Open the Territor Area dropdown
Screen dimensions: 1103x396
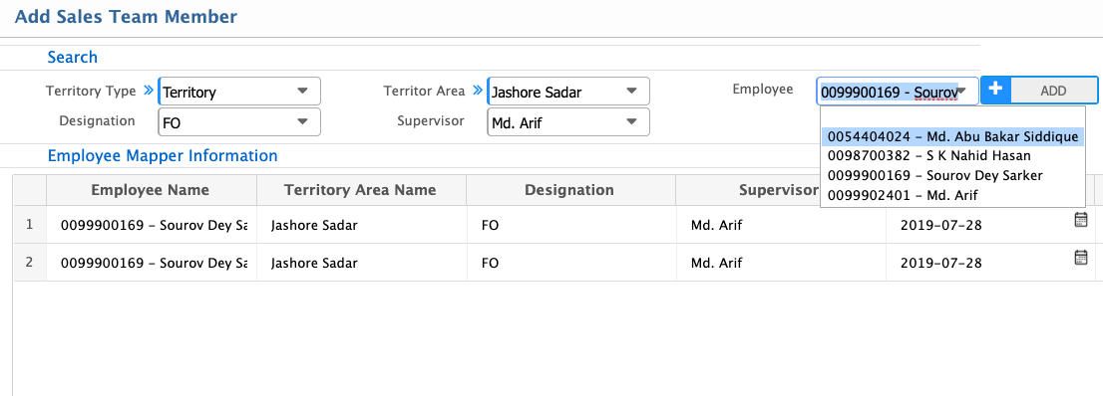coord(568,92)
